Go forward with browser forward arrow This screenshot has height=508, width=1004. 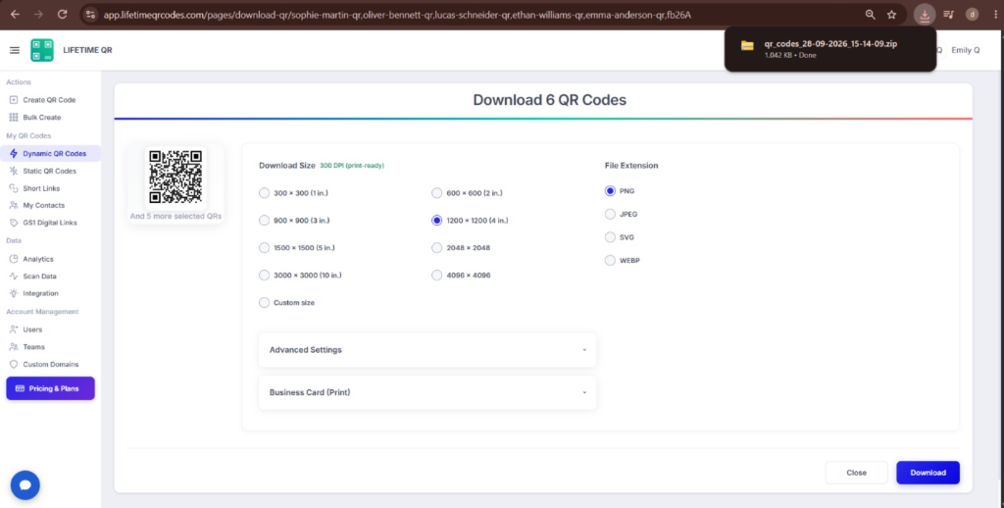pyautogui.click(x=38, y=14)
